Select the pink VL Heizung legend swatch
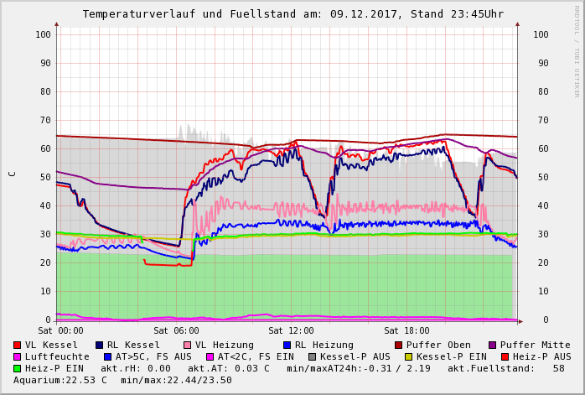This screenshot has height=395, width=585. (x=187, y=345)
